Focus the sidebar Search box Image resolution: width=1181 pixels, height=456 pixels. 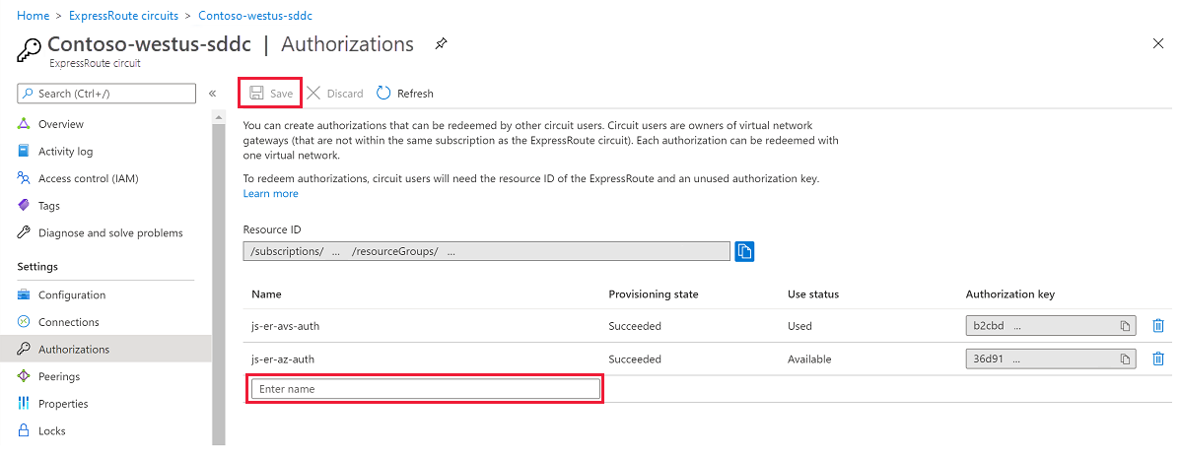click(x=106, y=94)
